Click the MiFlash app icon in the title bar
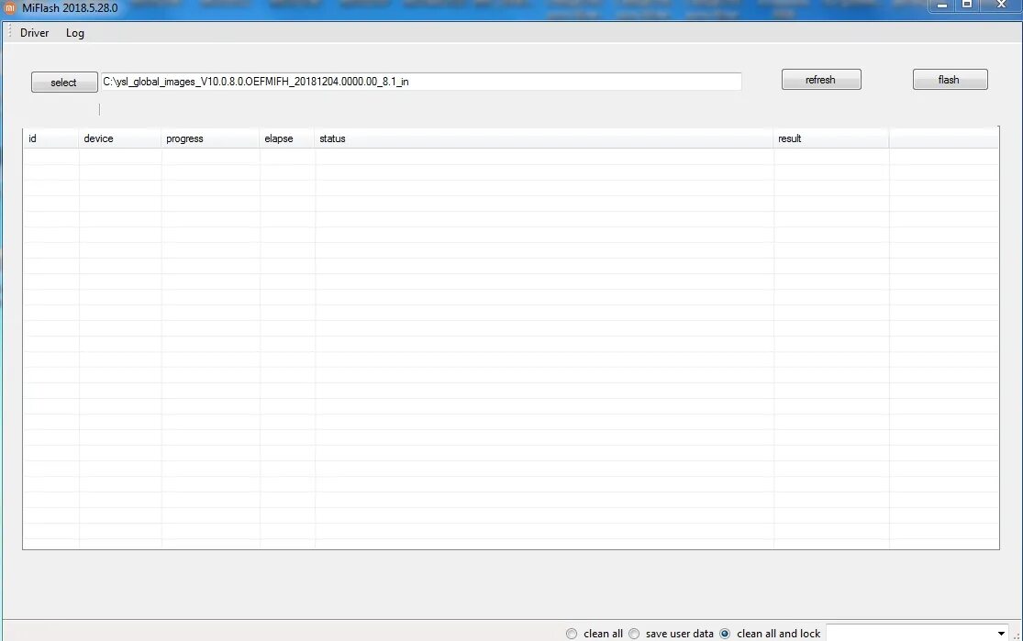This screenshot has width=1023, height=641. click(x=10, y=8)
